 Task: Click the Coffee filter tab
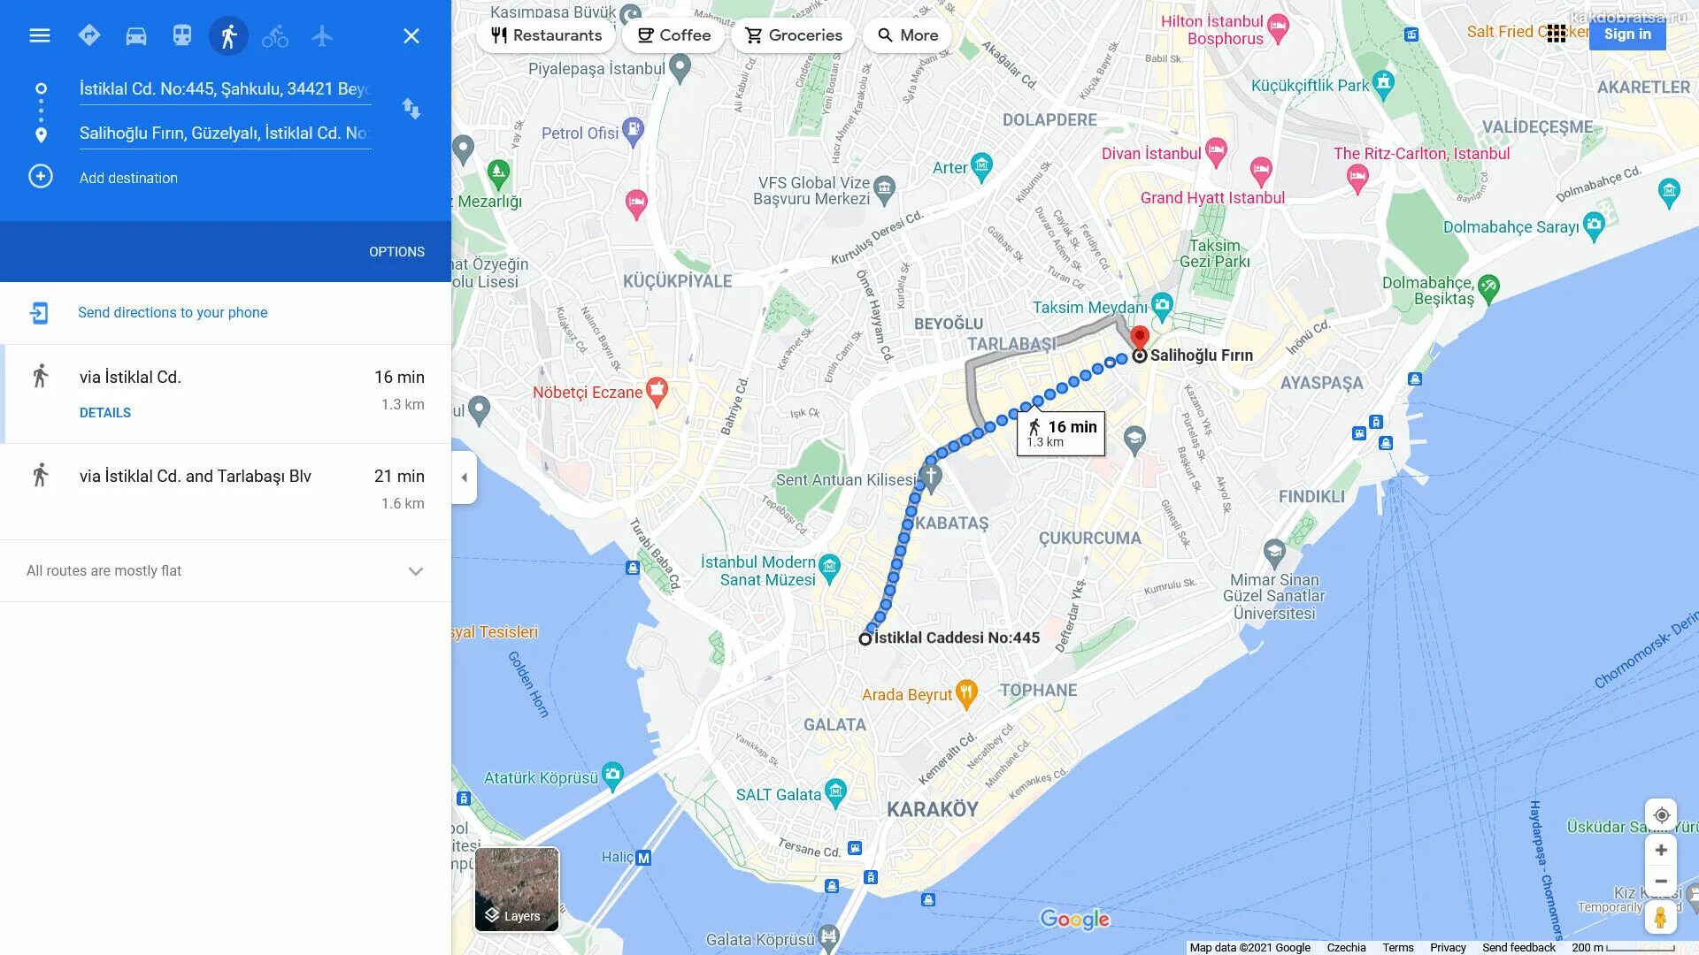(x=674, y=35)
